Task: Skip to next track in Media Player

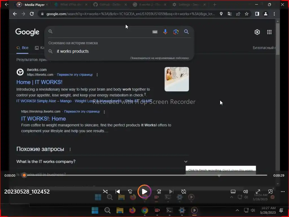Action: tap(171, 192)
